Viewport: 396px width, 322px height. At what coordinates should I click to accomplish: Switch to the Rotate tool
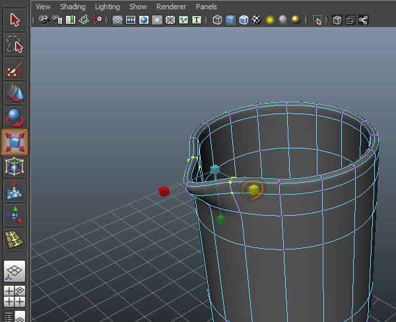(15, 117)
